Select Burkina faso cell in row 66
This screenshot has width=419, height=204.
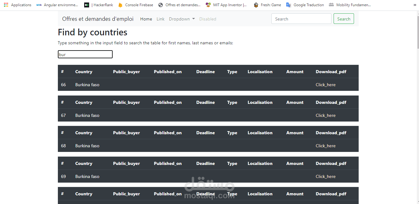(x=87, y=85)
